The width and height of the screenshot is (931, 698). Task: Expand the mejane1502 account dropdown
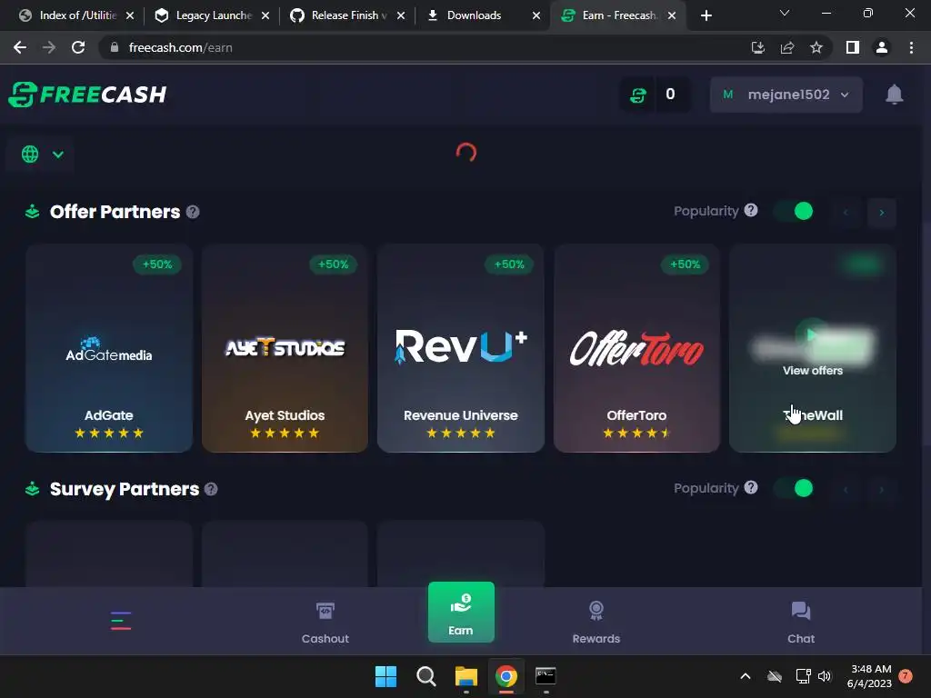(786, 95)
